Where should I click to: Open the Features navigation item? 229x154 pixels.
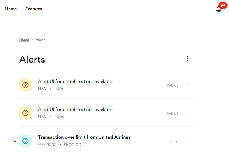34,9
